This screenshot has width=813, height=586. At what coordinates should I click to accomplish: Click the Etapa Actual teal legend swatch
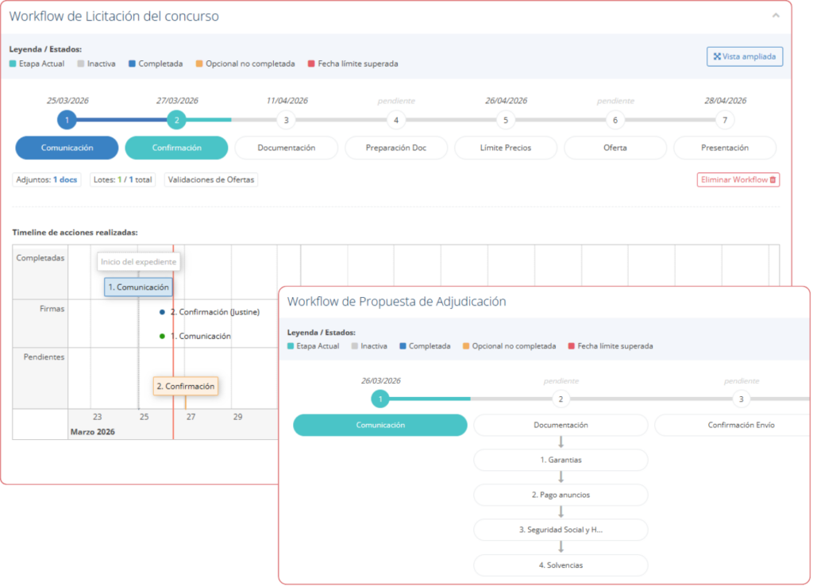click(x=13, y=64)
